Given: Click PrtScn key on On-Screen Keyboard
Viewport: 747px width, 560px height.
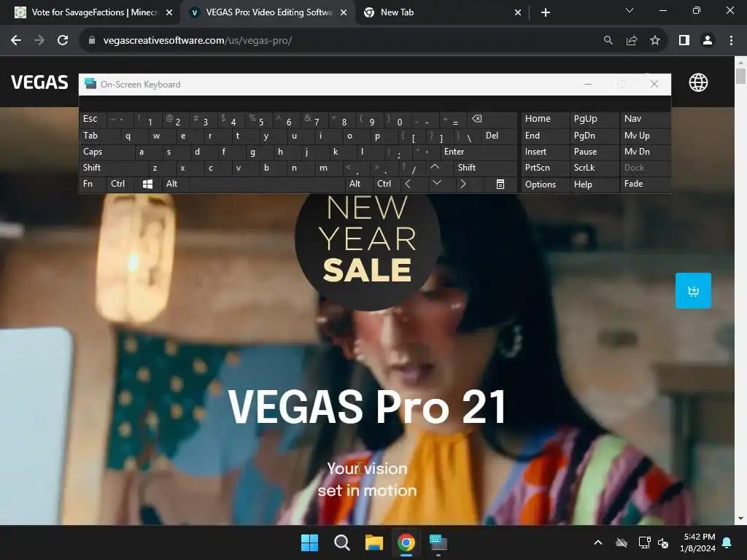Looking at the screenshot, I should tap(544, 168).
